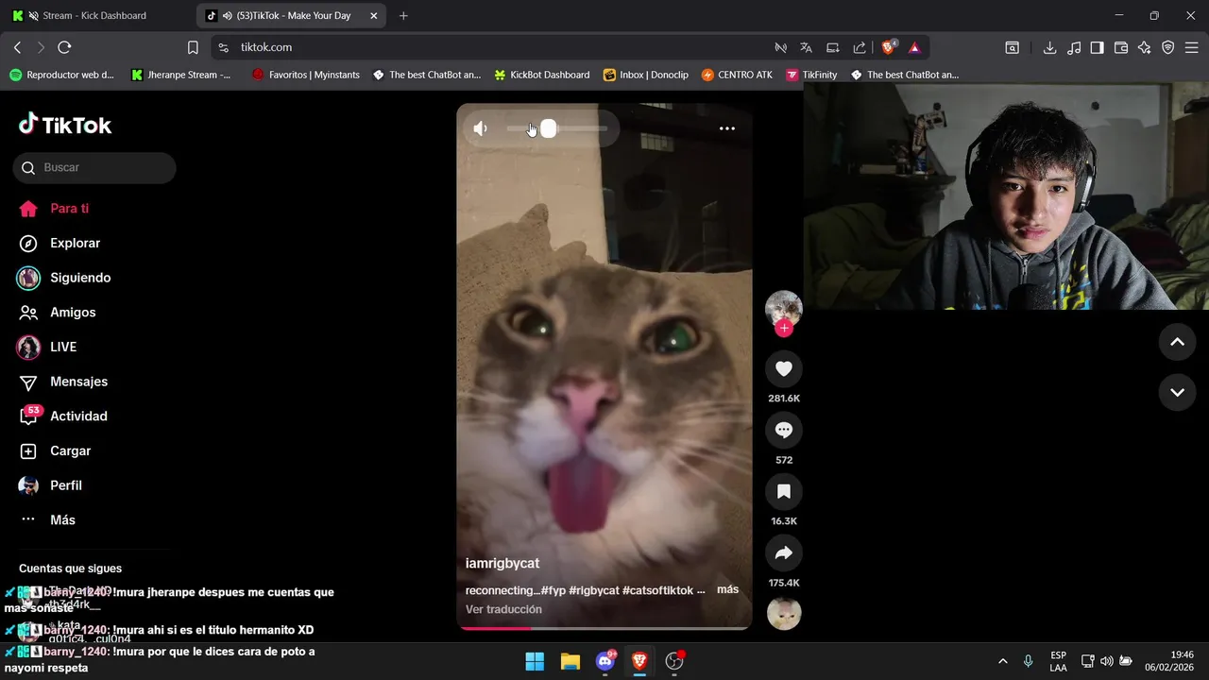Focus the Buscar search field

94,167
